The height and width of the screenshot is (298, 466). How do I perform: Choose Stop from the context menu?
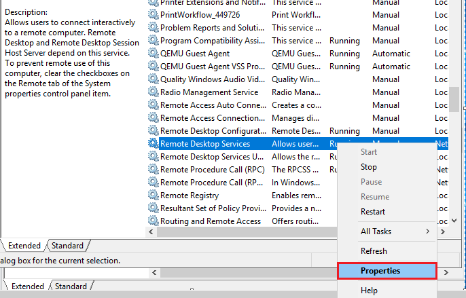(x=387, y=167)
